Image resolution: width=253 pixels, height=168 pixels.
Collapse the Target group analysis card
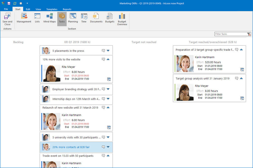pyautogui.click(x=241, y=78)
